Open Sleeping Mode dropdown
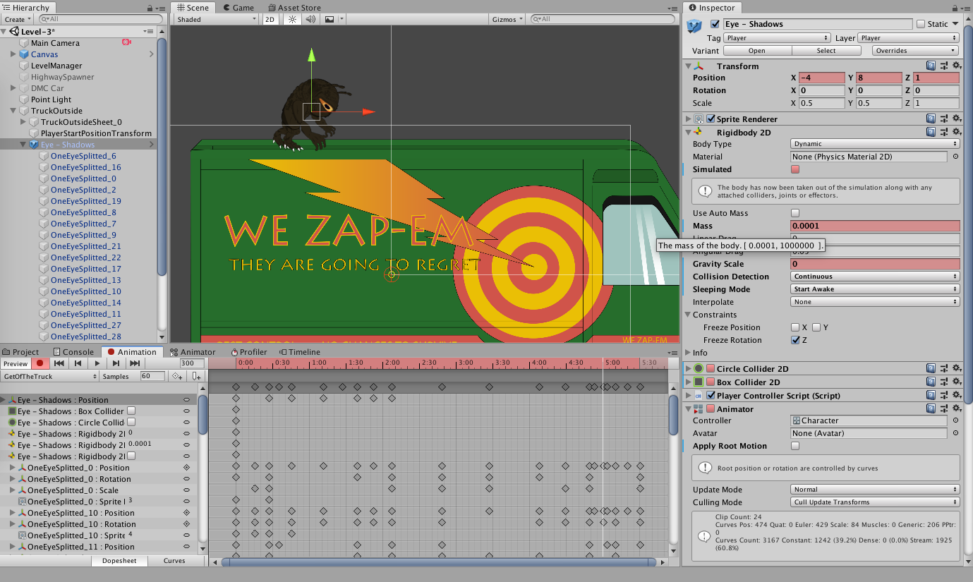 point(875,289)
